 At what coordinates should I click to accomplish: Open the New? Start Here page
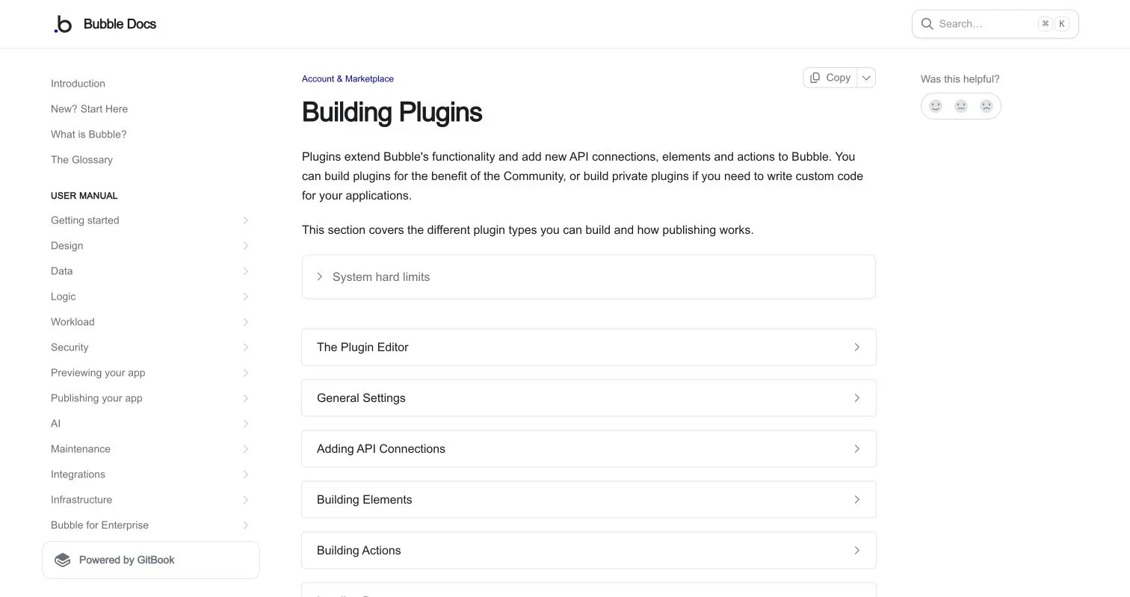pos(89,109)
